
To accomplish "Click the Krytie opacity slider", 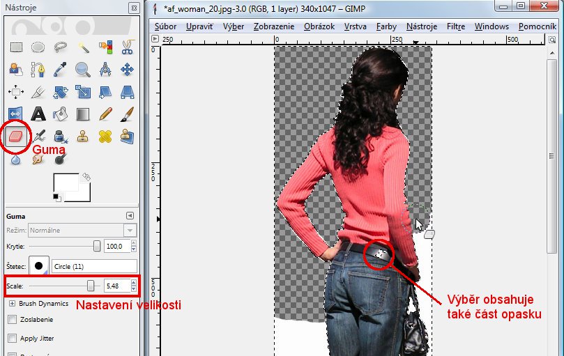I will 65,247.
